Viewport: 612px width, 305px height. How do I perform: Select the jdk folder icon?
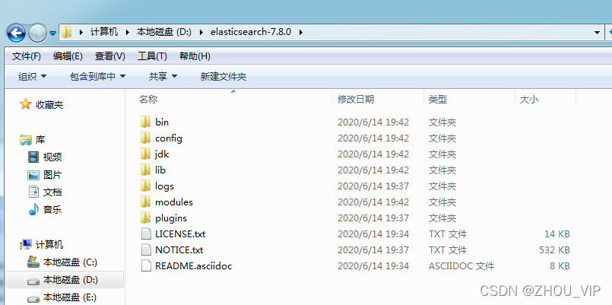(x=145, y=154)
